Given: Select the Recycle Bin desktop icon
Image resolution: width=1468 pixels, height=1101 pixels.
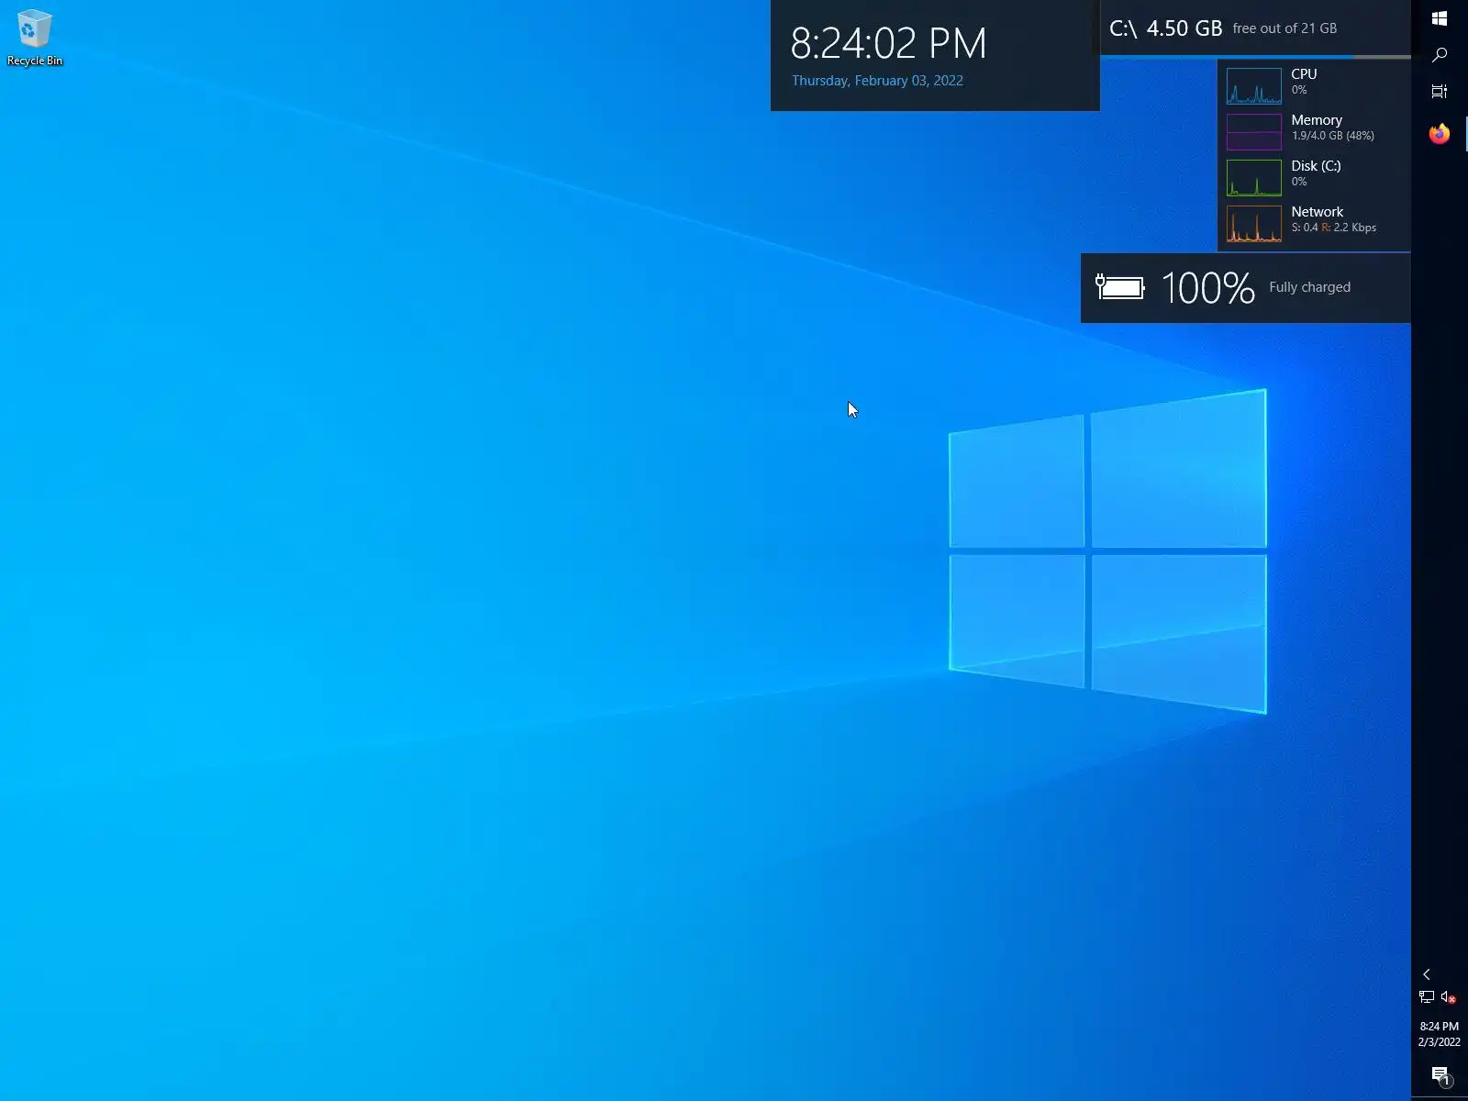Looking at the screenshot, I should click(35, 39).
